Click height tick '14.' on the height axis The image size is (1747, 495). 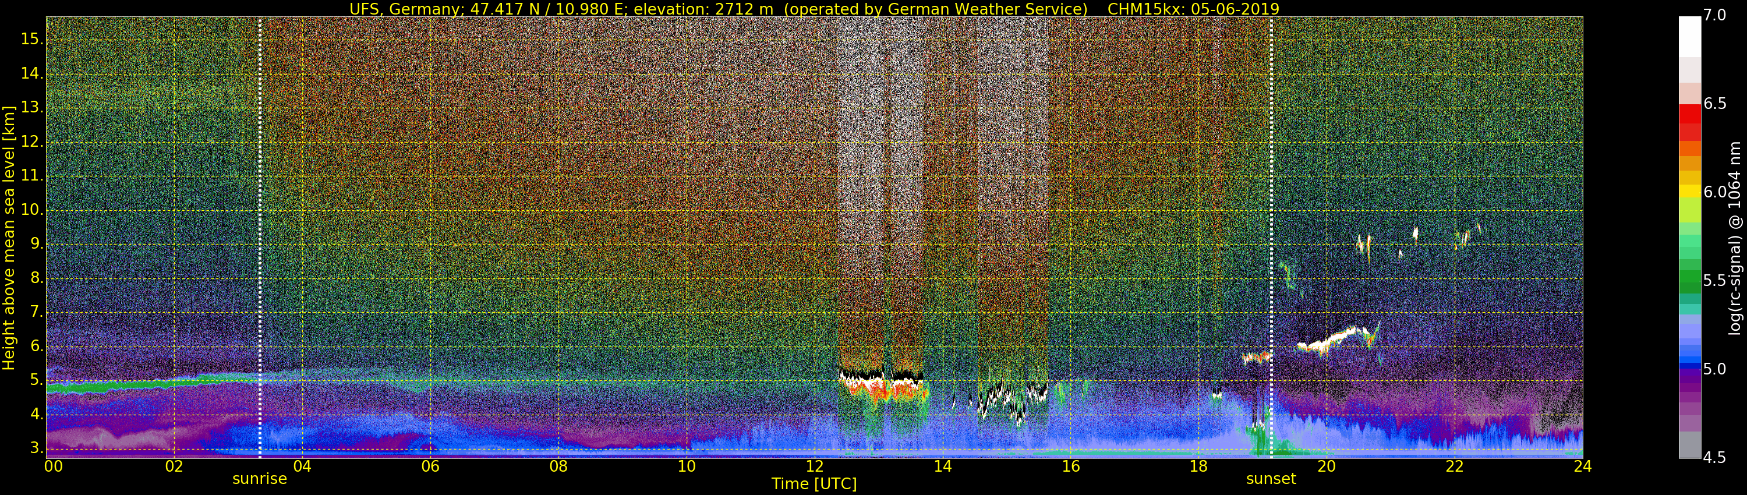31,74
